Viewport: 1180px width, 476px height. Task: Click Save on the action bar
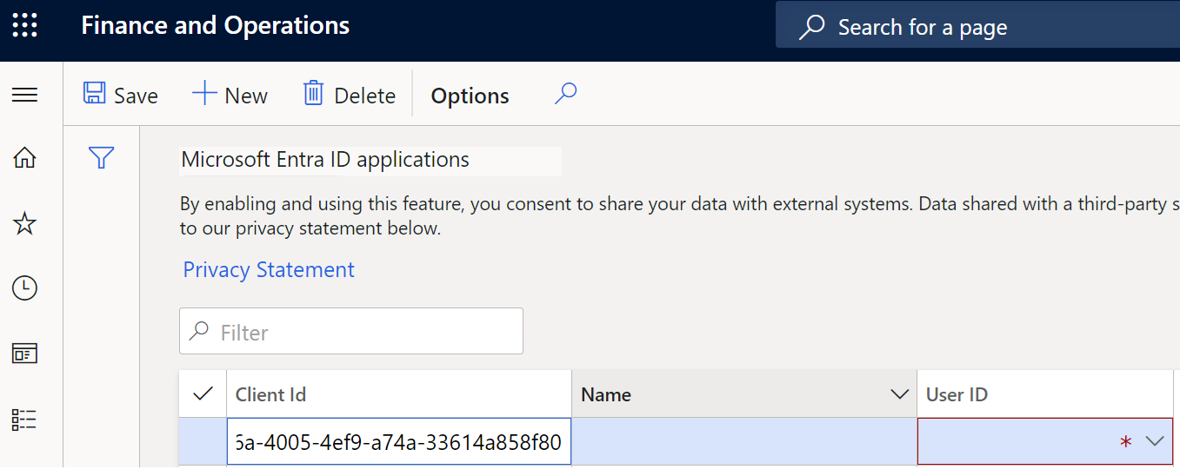120,95
